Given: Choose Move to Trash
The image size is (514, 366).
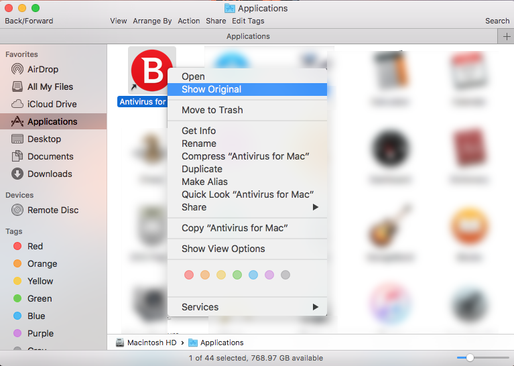Looking at the screenshot, I should (247, 110).
